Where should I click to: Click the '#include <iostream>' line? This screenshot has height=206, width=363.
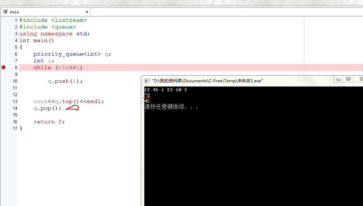[53, 20]
